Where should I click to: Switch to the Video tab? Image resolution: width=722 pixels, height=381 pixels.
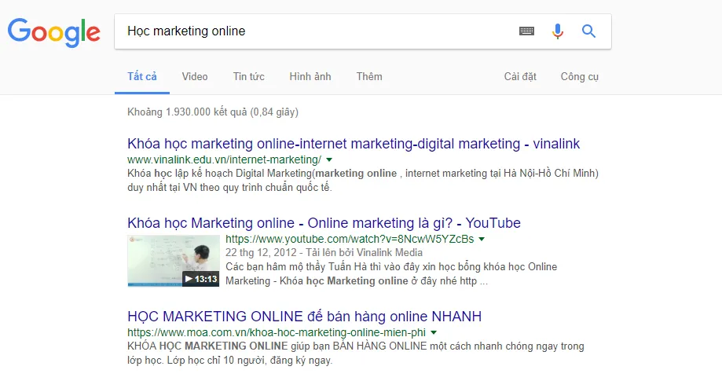(195, 77)
